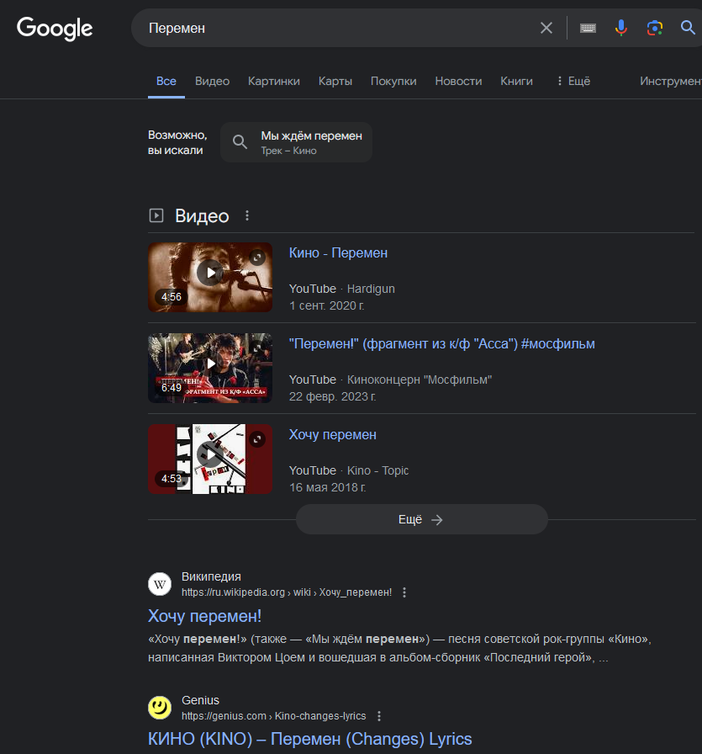Image resolution: width=702 pixels, height=754 pixels.
Task: Click the magnifier search button
Action: (x=688, y=28)
